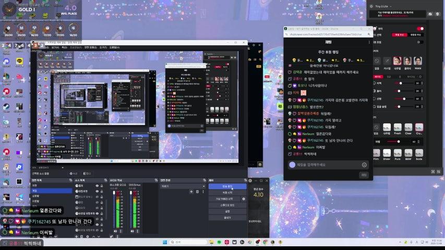
Task: Add a scene transition with the plus icon
Action: (191, 192)
